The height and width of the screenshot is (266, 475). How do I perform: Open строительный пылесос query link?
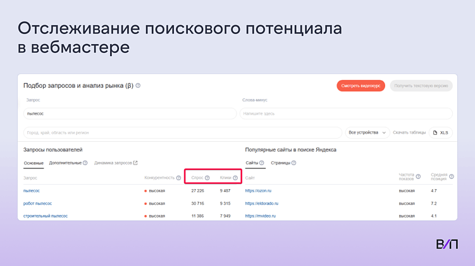46,216
